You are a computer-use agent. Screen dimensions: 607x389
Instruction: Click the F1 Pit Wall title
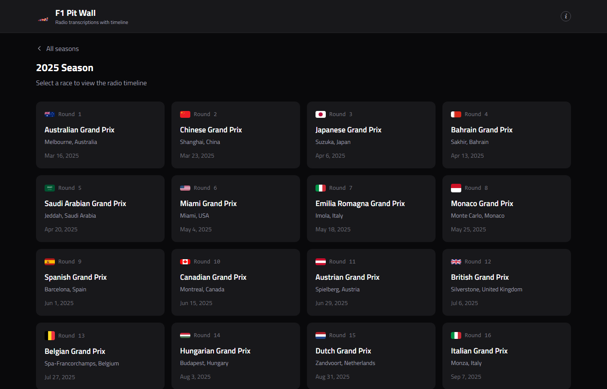[x=75, y=13]
